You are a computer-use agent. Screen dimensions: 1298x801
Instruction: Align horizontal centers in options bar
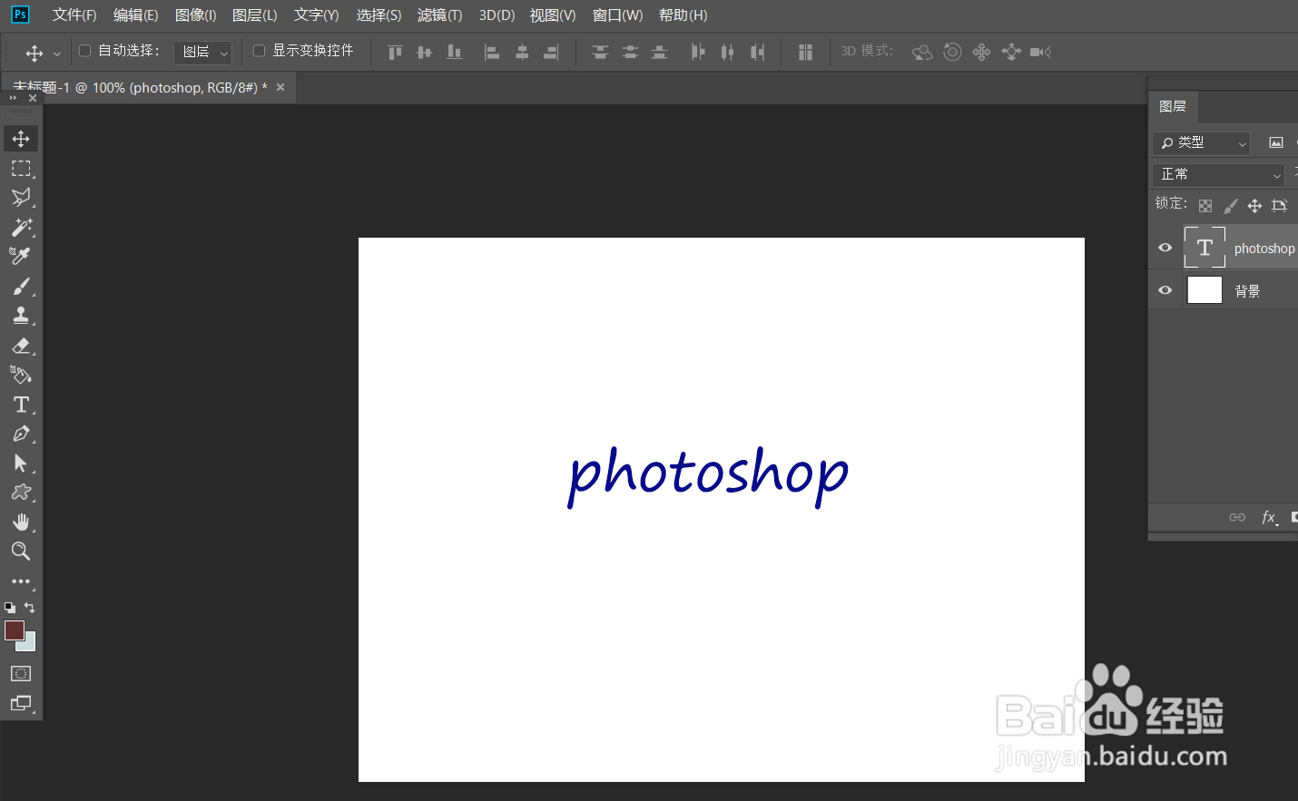[522, 53]
